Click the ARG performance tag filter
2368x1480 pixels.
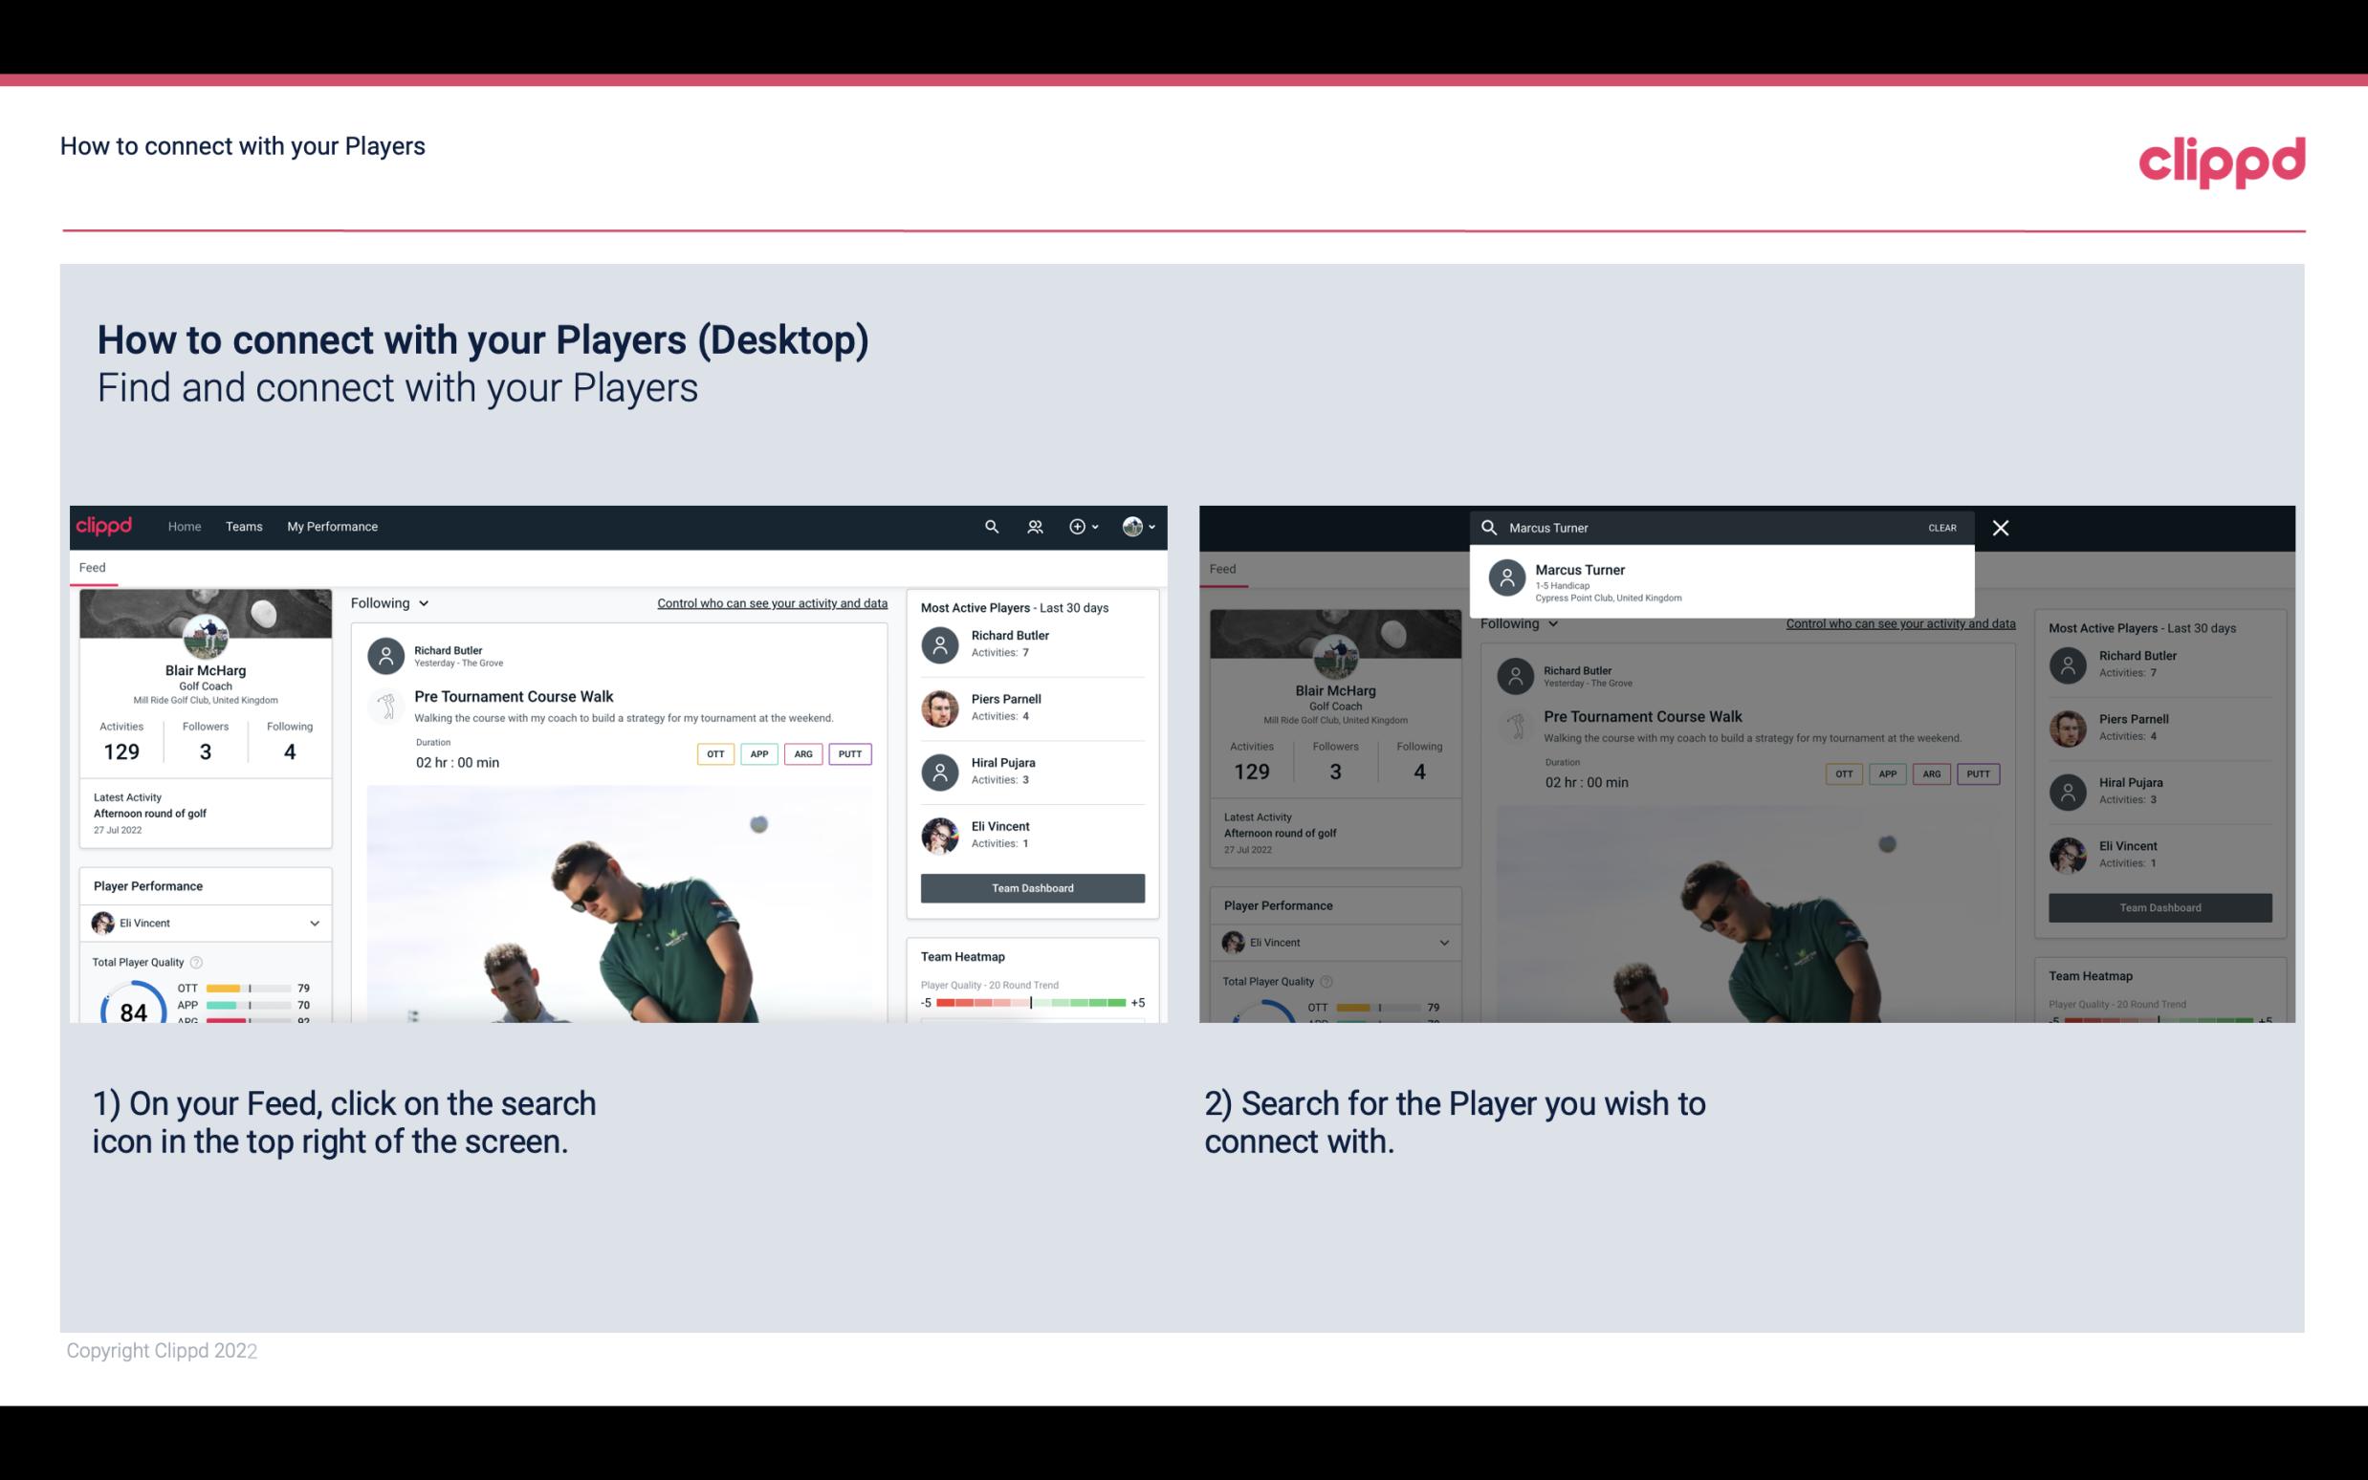(x=803, y=753)
